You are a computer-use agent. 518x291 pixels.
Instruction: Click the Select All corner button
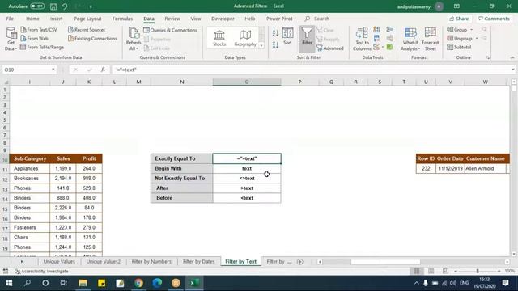click(x=6, y=82)
